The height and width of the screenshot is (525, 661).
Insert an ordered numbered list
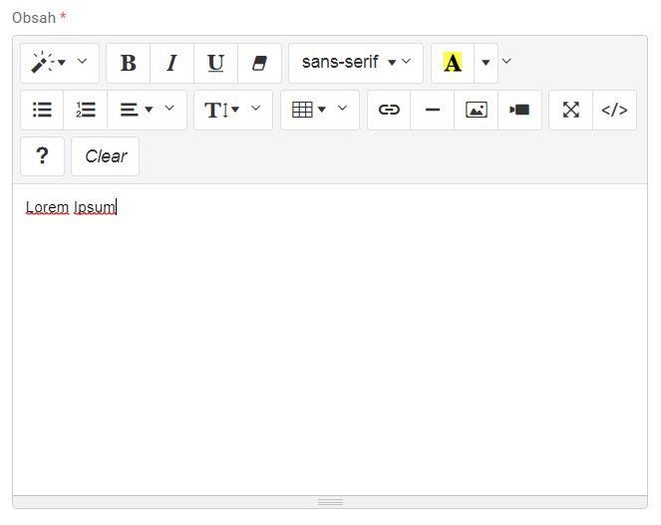(x=86, y=110)
